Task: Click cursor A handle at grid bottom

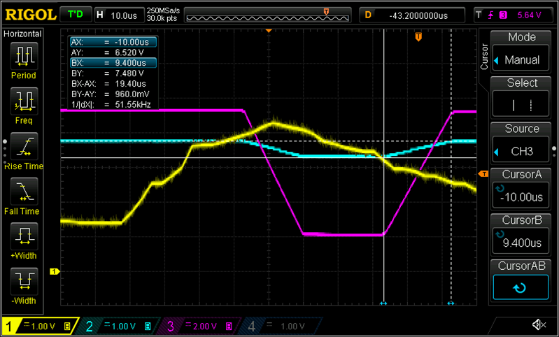Action: point(383,303)
